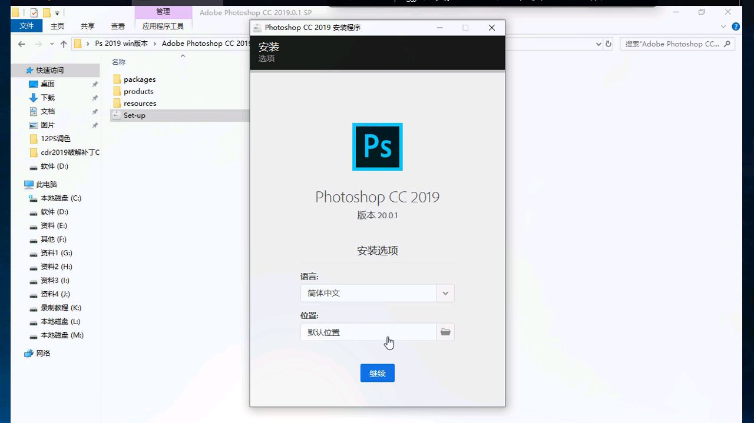Select the resources folder
754x423 pixels.
(140, 104)
